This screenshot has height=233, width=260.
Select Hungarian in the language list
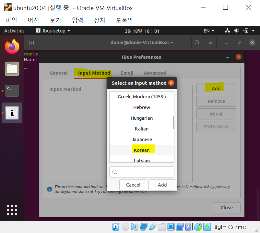[142, 118]
